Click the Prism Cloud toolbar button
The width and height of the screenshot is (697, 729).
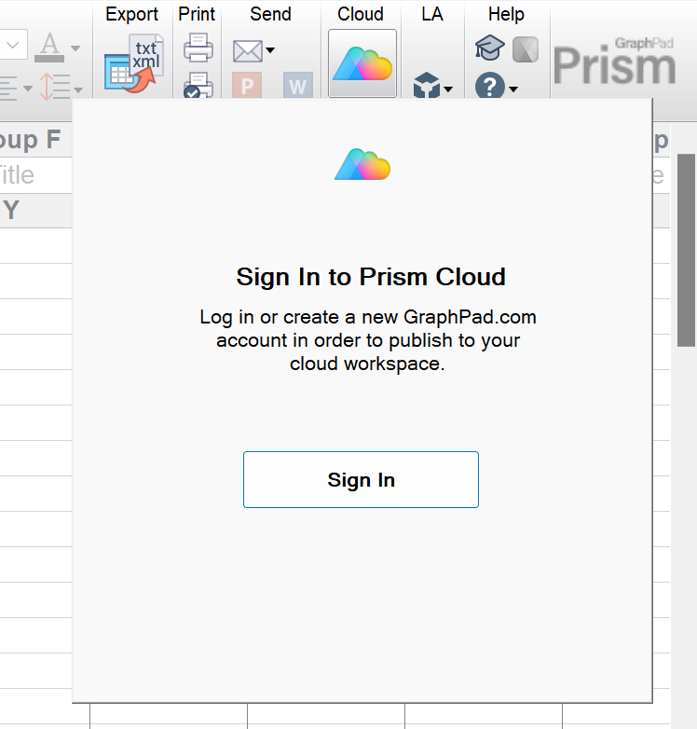[362, 63]
